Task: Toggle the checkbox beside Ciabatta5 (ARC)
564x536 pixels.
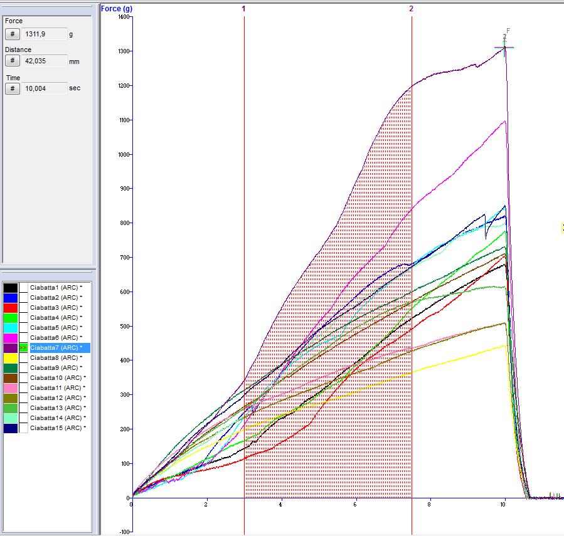Action: tap(23, 328)
